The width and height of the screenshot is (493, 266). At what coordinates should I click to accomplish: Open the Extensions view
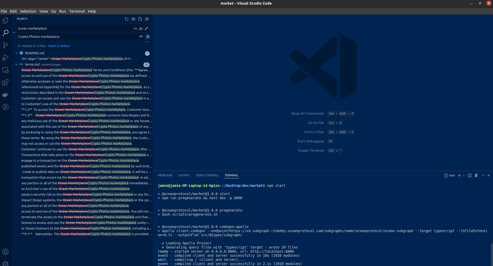(5, 82)
